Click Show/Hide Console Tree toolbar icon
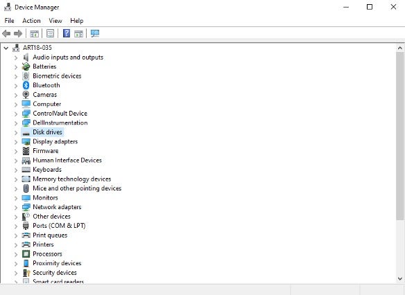The image size is (405, 295). coord(34,33)
